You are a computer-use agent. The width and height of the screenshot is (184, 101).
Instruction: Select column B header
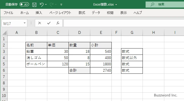tap(36, 33)
